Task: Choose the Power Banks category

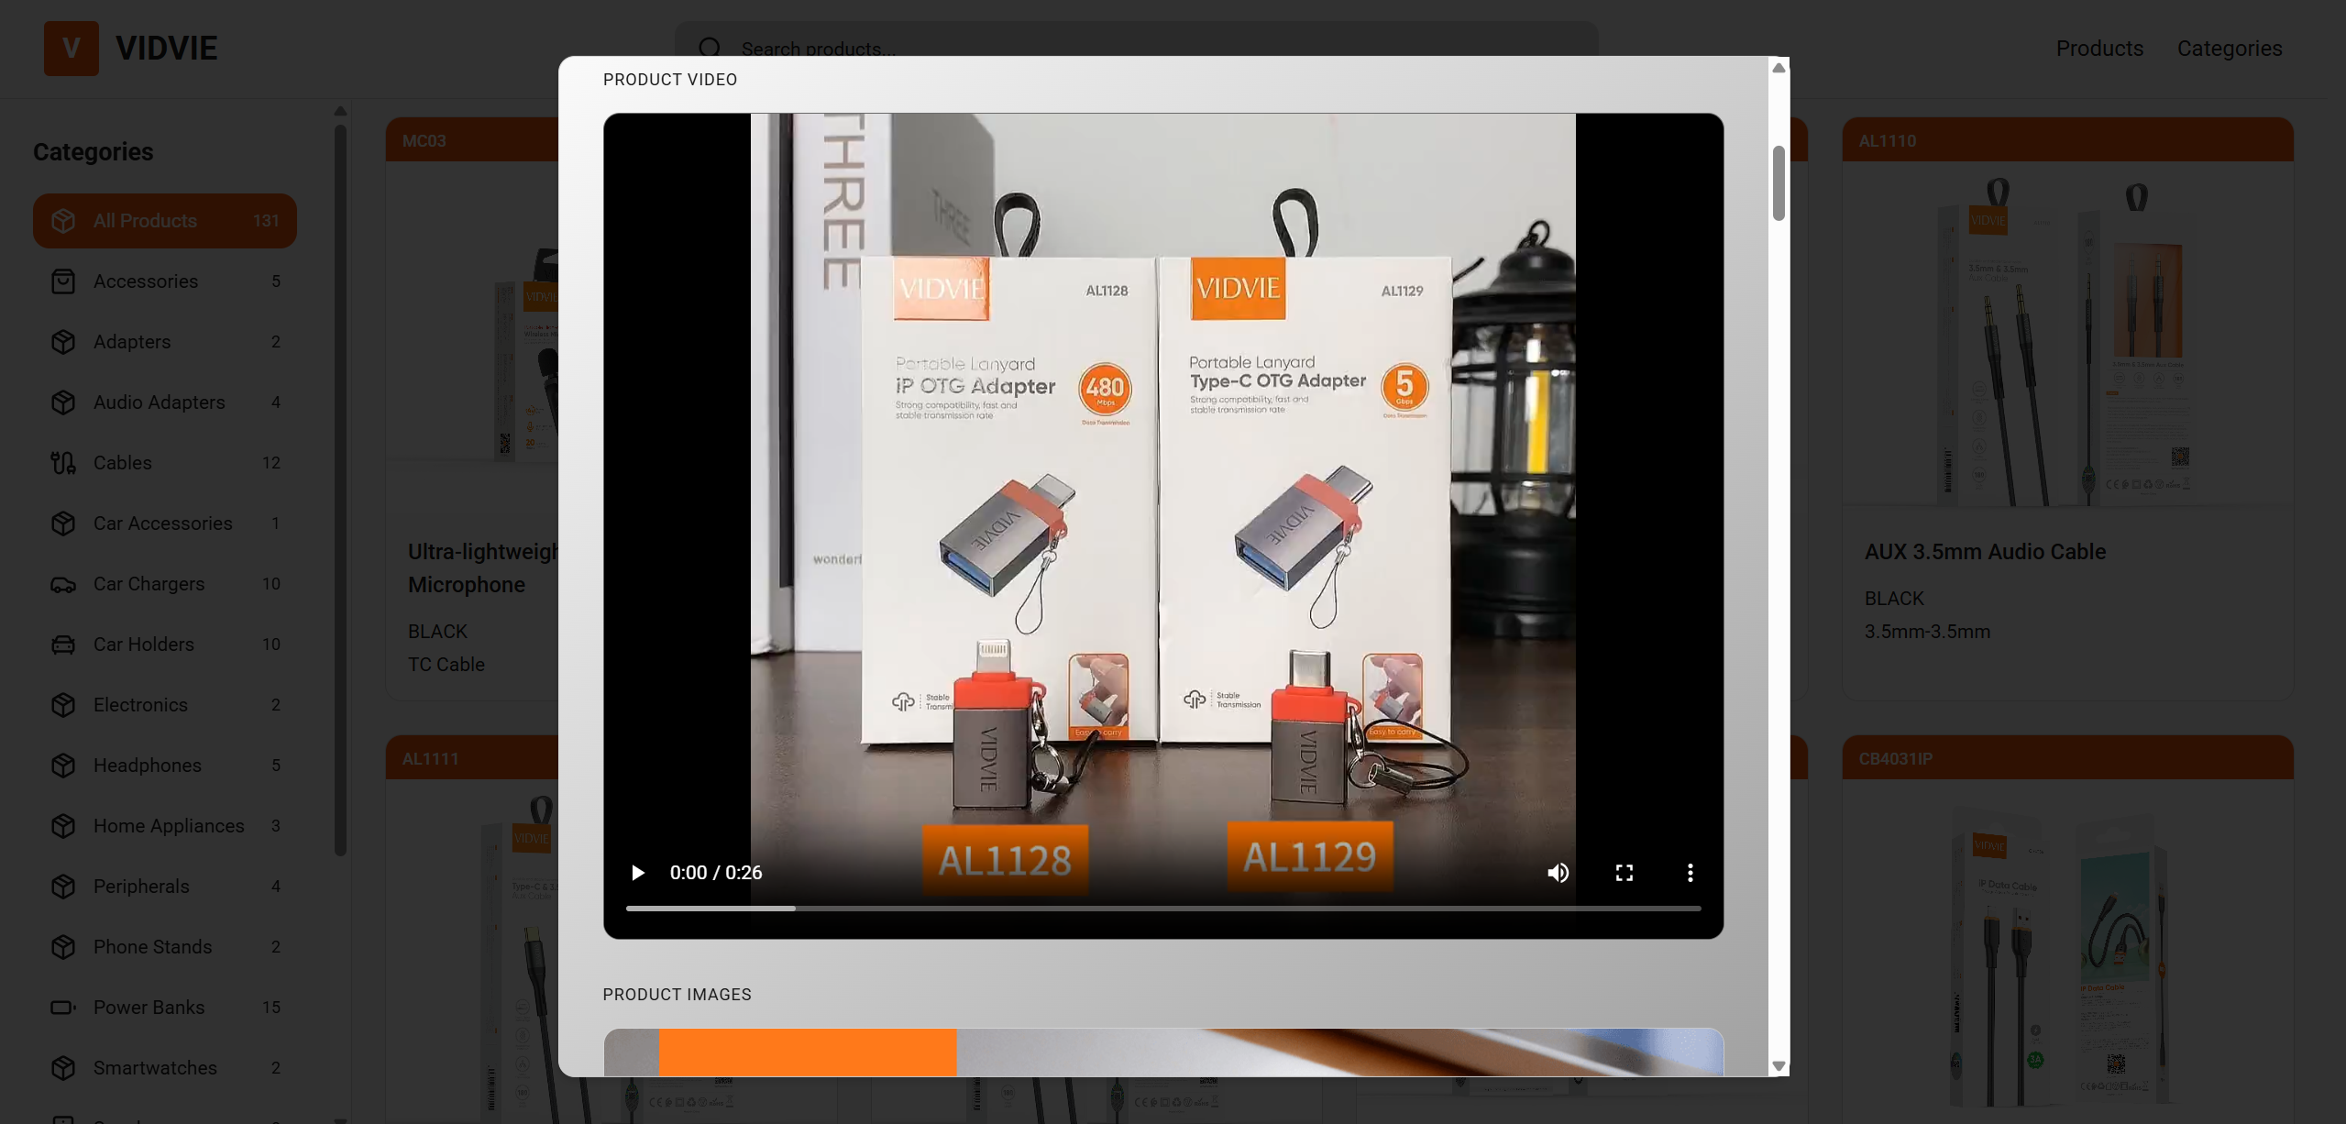Action: 165,1008
